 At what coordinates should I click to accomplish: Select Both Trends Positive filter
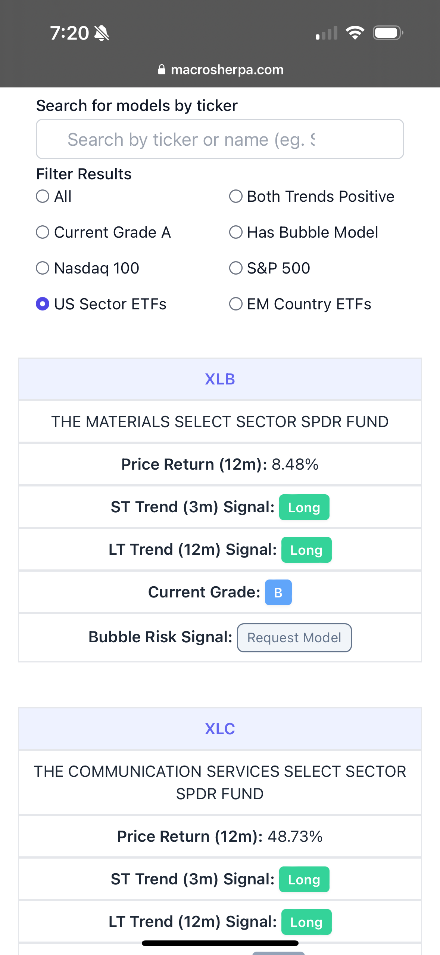[236, 196]
